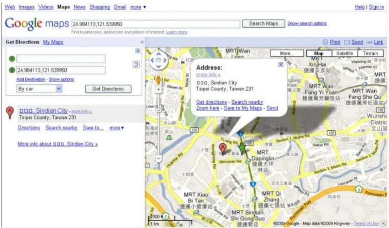Open the By car travel mode dropdown
Image resolution: width=389 pixels, height=228 pixels.
point(39,89)
